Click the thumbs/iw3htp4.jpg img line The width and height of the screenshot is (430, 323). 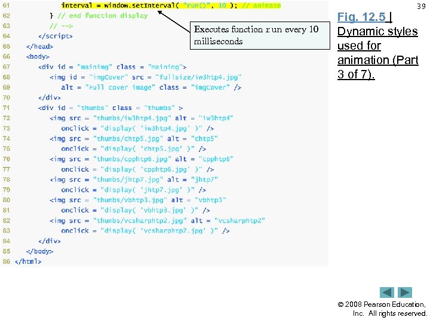click(x=142, y=118)
